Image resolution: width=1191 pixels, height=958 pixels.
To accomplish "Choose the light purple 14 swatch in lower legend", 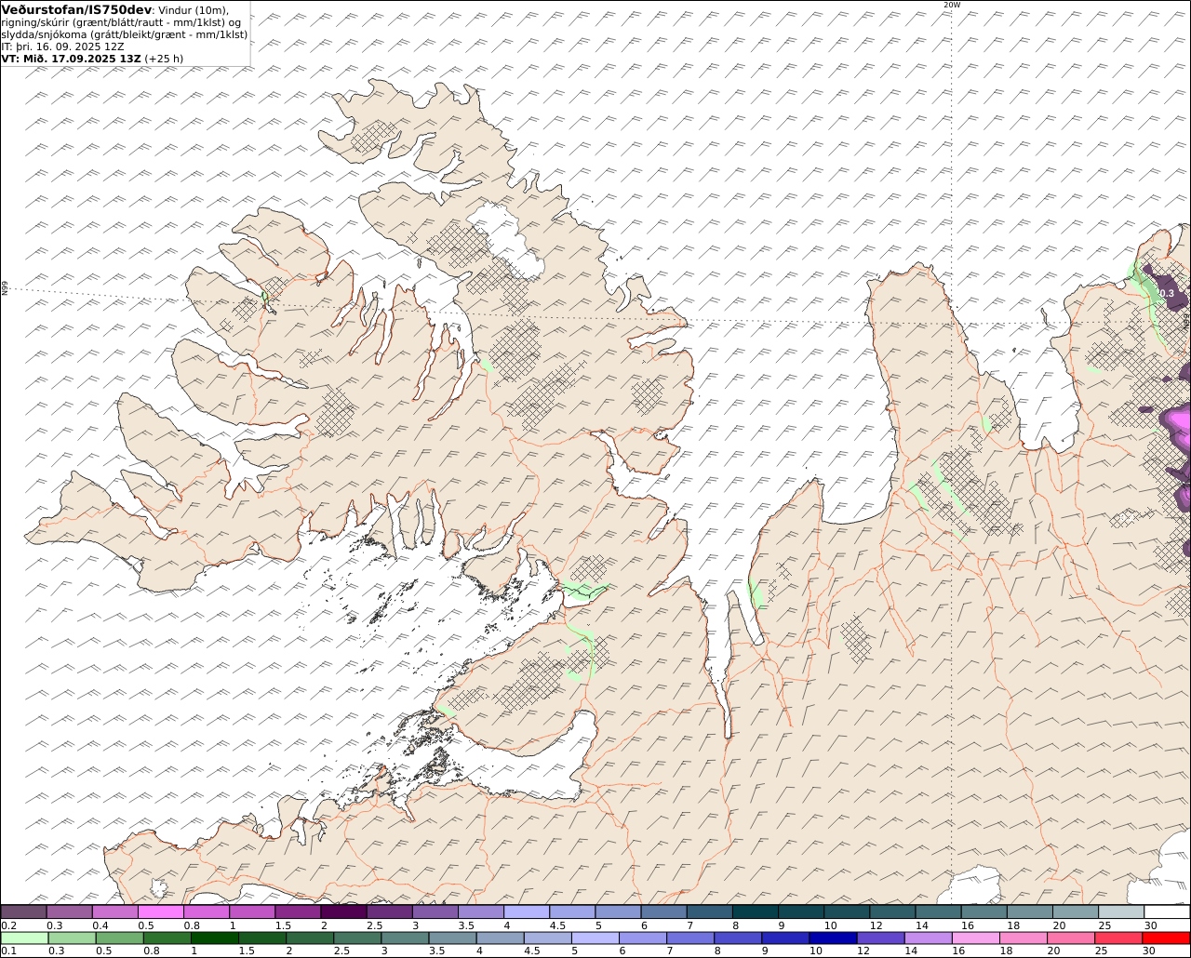I will coord(928,938).
